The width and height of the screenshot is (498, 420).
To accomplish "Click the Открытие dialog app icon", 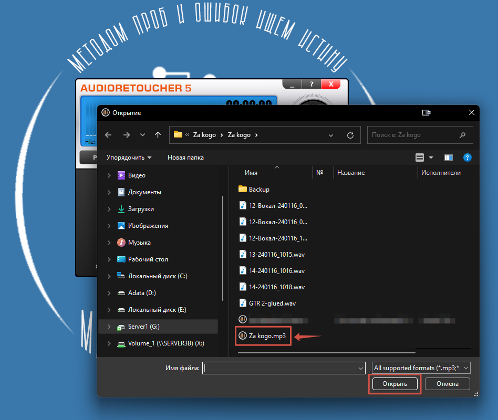I will pos(106,112).
